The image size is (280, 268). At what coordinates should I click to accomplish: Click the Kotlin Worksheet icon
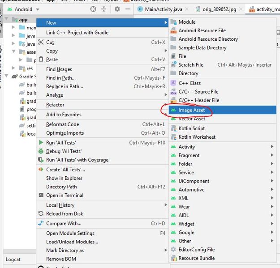coord(173,137)
